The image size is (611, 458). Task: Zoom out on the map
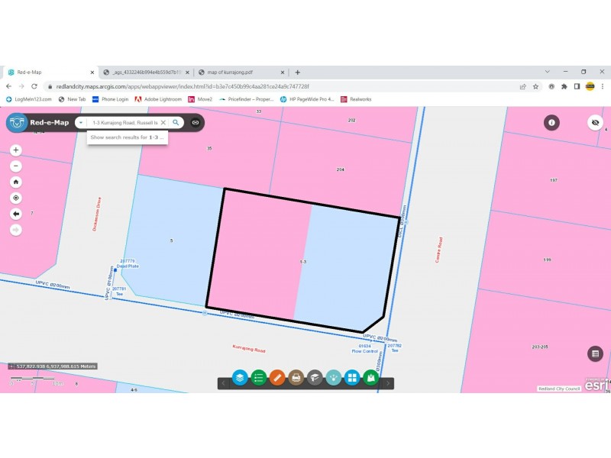tap(16, 166)
